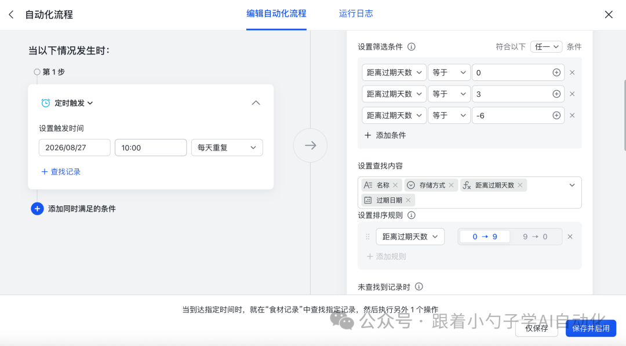Select descending sort 9 → 0
The height and width of the screenshot is (346, 626).
[x=535, y=237]
